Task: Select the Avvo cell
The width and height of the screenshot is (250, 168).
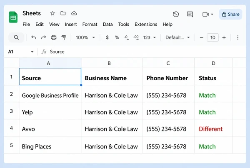Action: (50, 128)
